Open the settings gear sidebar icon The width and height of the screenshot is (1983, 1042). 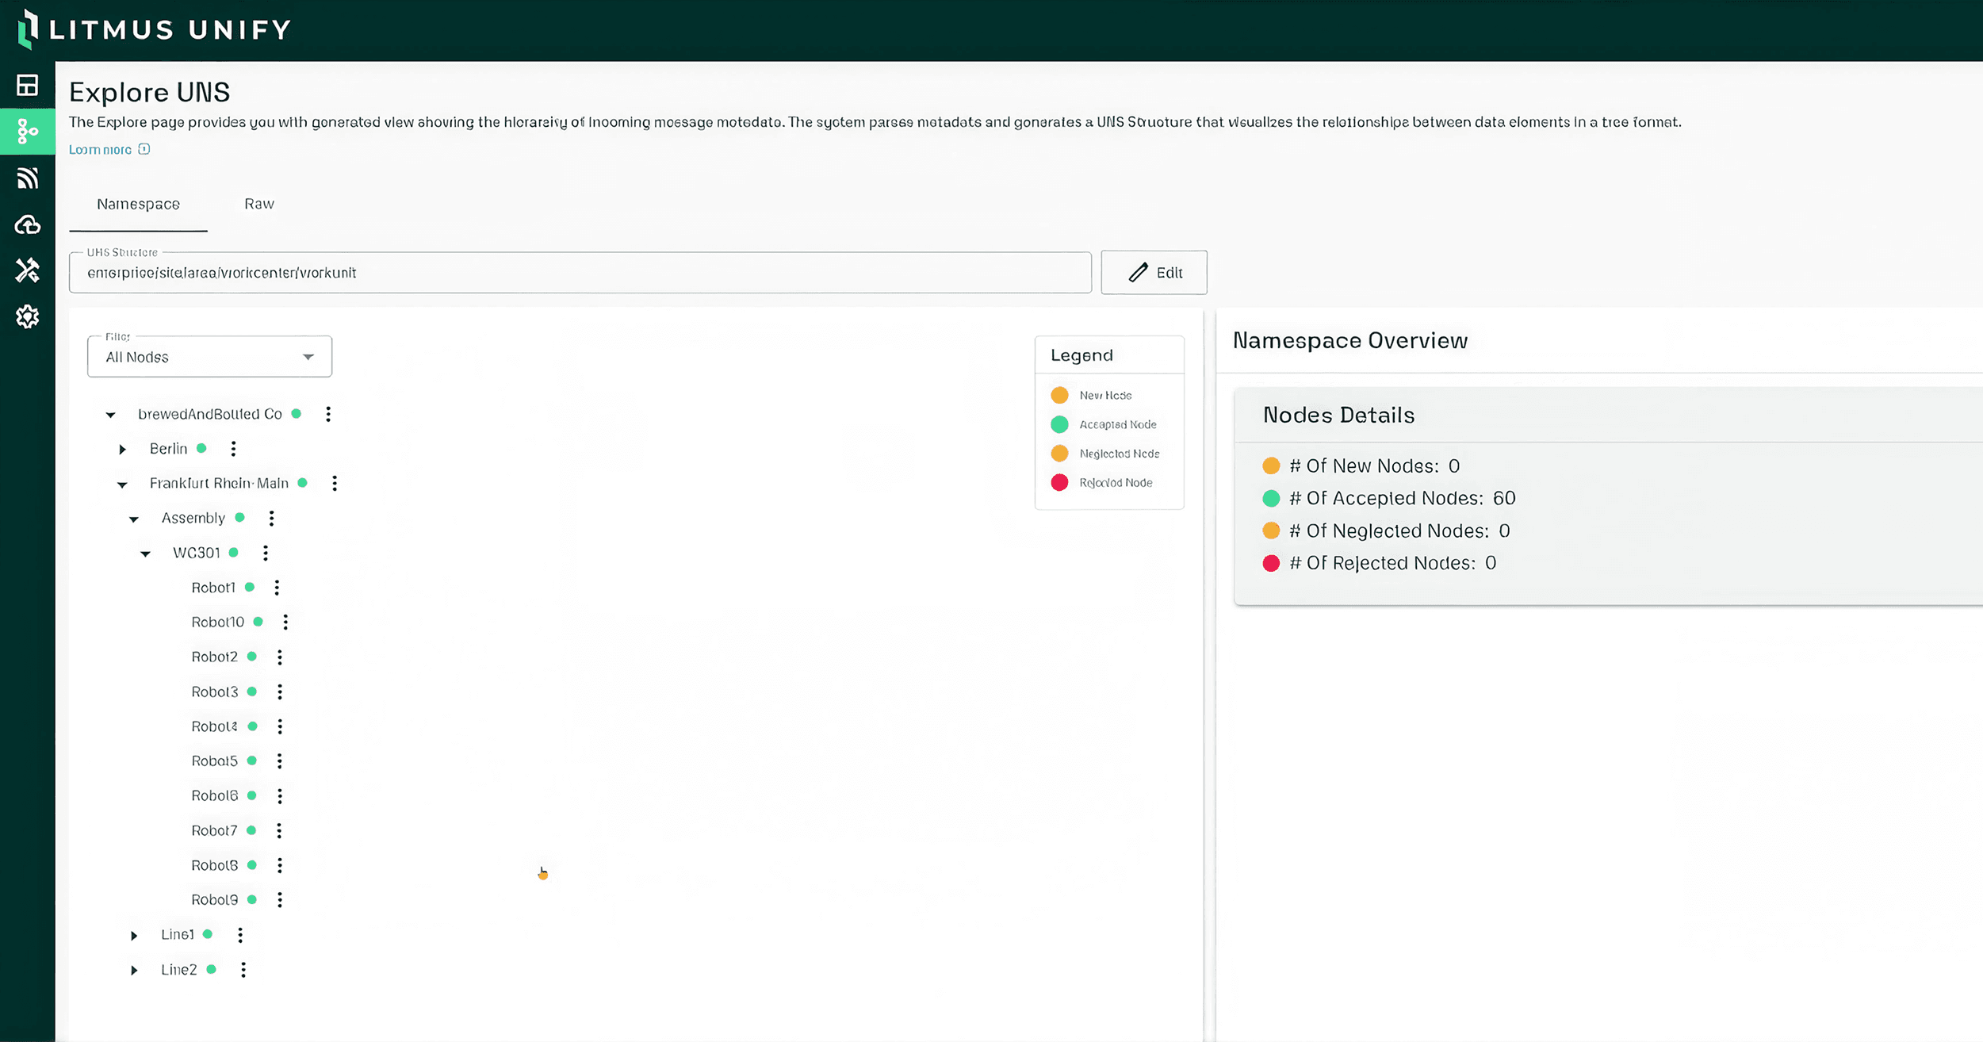coord(27,316)
